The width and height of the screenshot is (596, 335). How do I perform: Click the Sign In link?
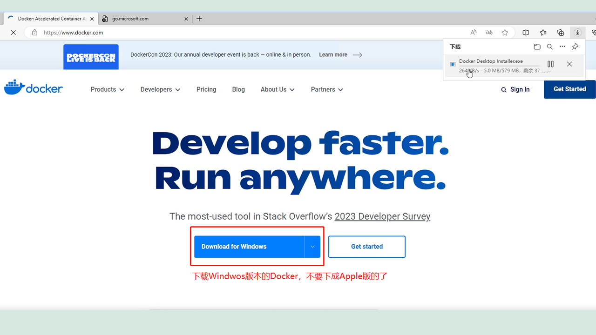click(x=520, y=89)
